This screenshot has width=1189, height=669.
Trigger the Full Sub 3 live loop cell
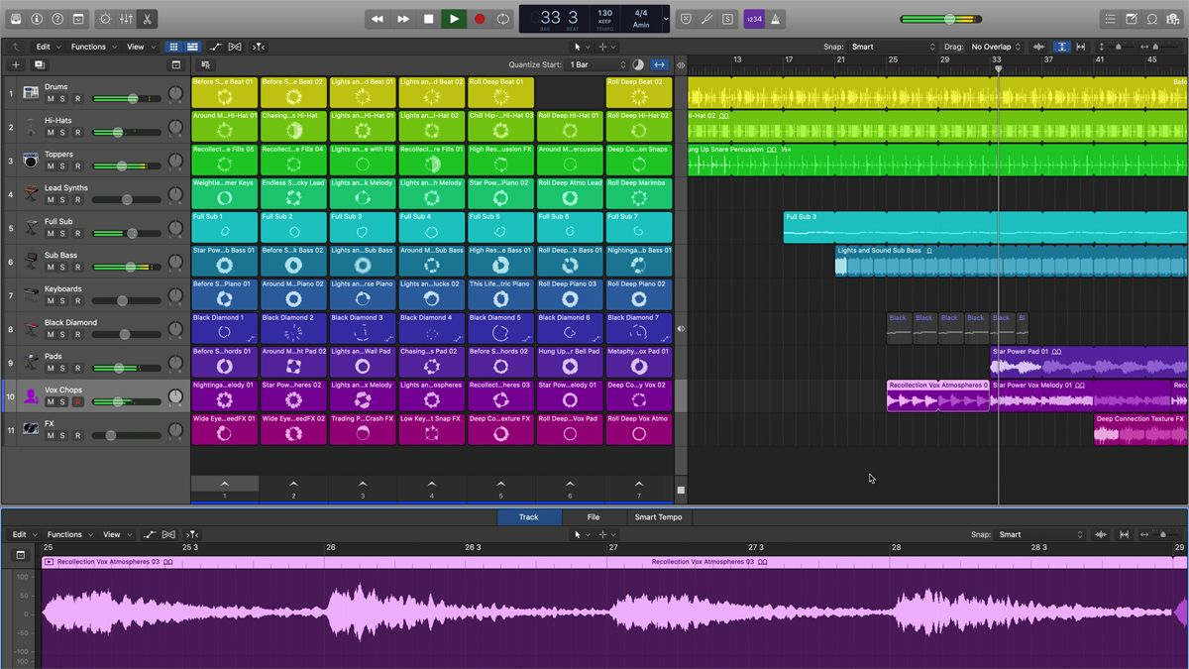[363, 228]
